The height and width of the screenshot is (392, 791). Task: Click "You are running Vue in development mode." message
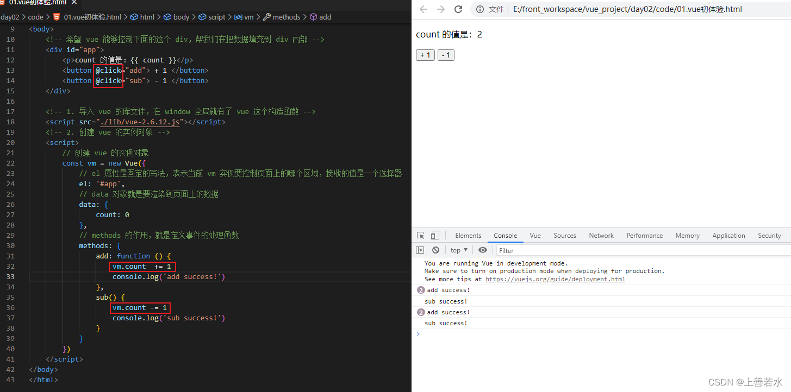point(496,263)
